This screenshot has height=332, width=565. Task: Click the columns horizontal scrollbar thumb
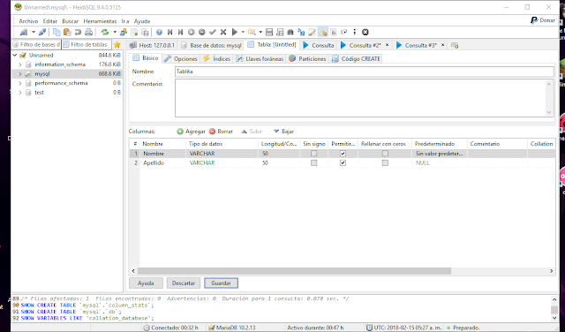(294, 271)
